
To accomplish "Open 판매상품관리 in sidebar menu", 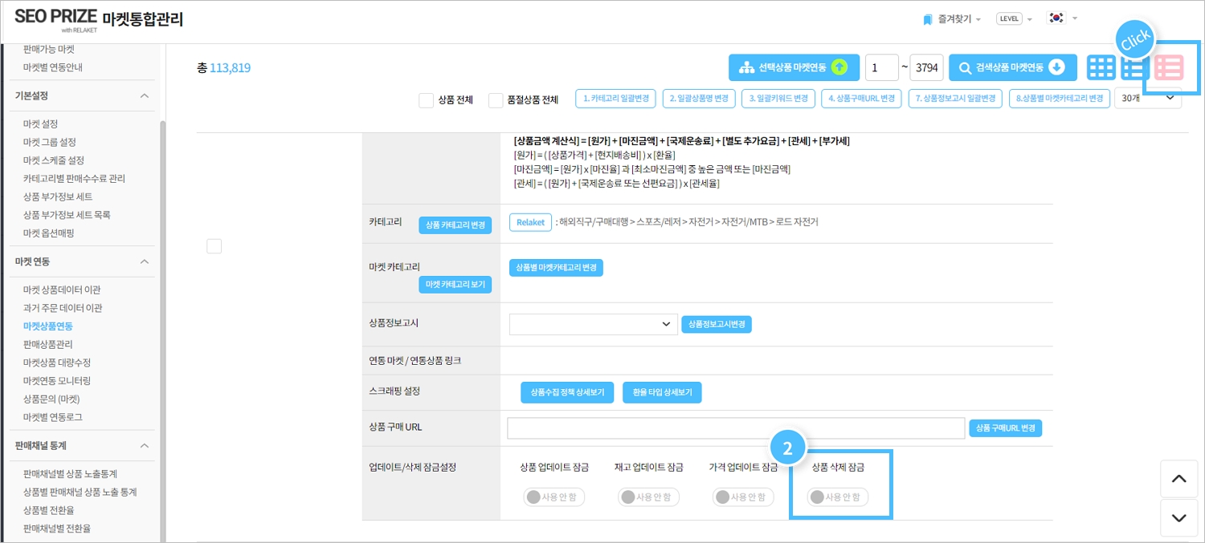I will [48, 344].
